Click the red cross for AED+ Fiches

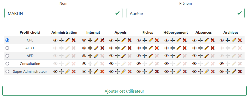click(157, 48)
